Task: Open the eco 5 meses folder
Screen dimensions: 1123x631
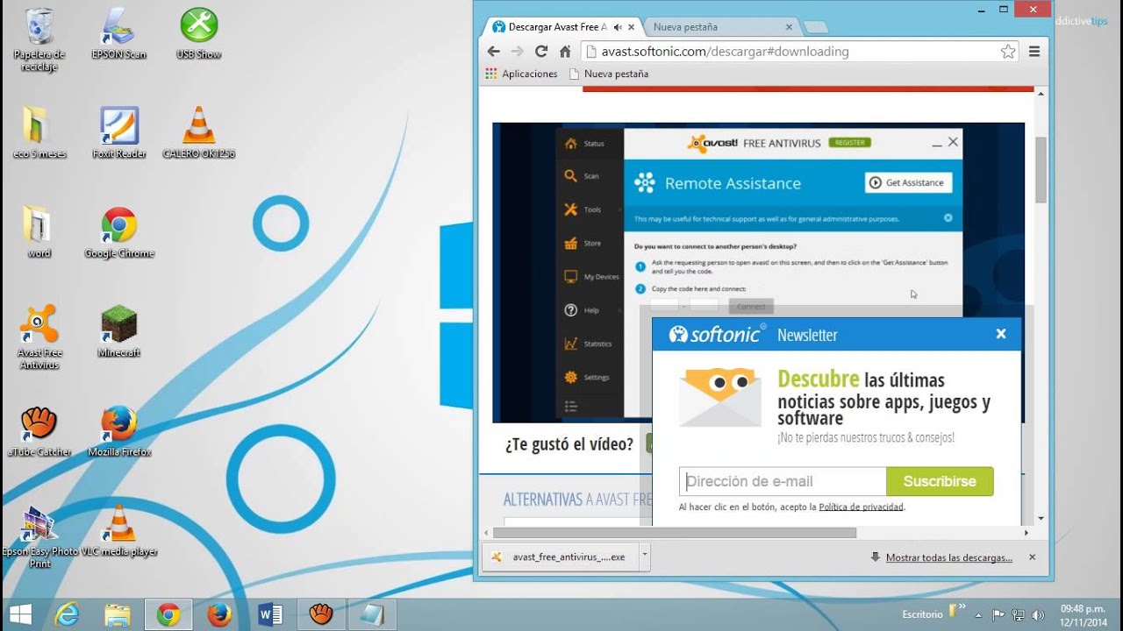Action: (39, 132)
